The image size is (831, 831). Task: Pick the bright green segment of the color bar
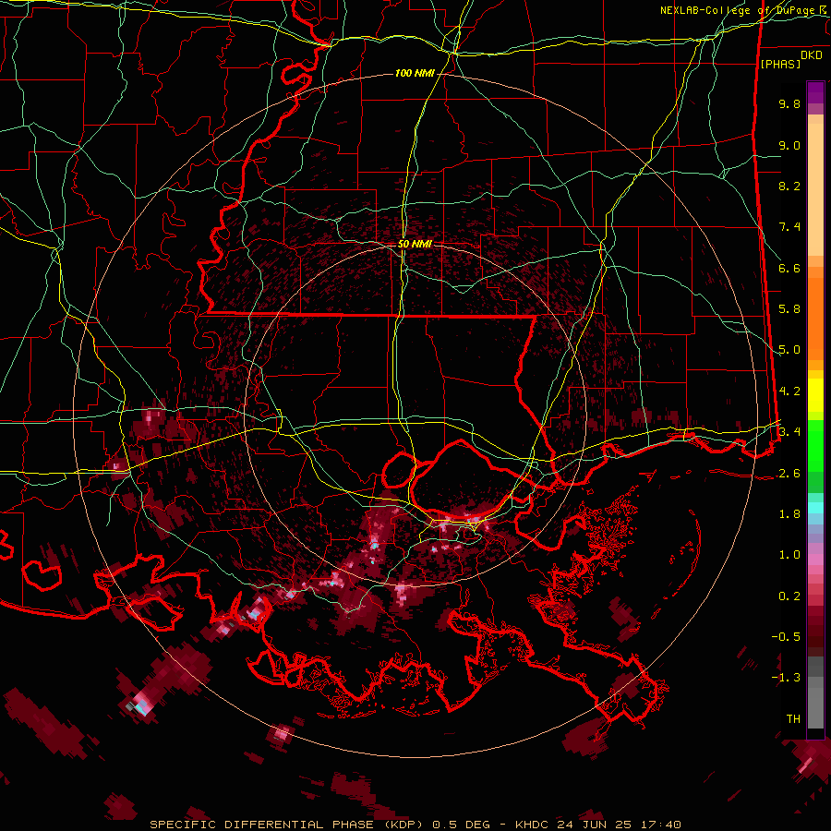tap(815, 445)
